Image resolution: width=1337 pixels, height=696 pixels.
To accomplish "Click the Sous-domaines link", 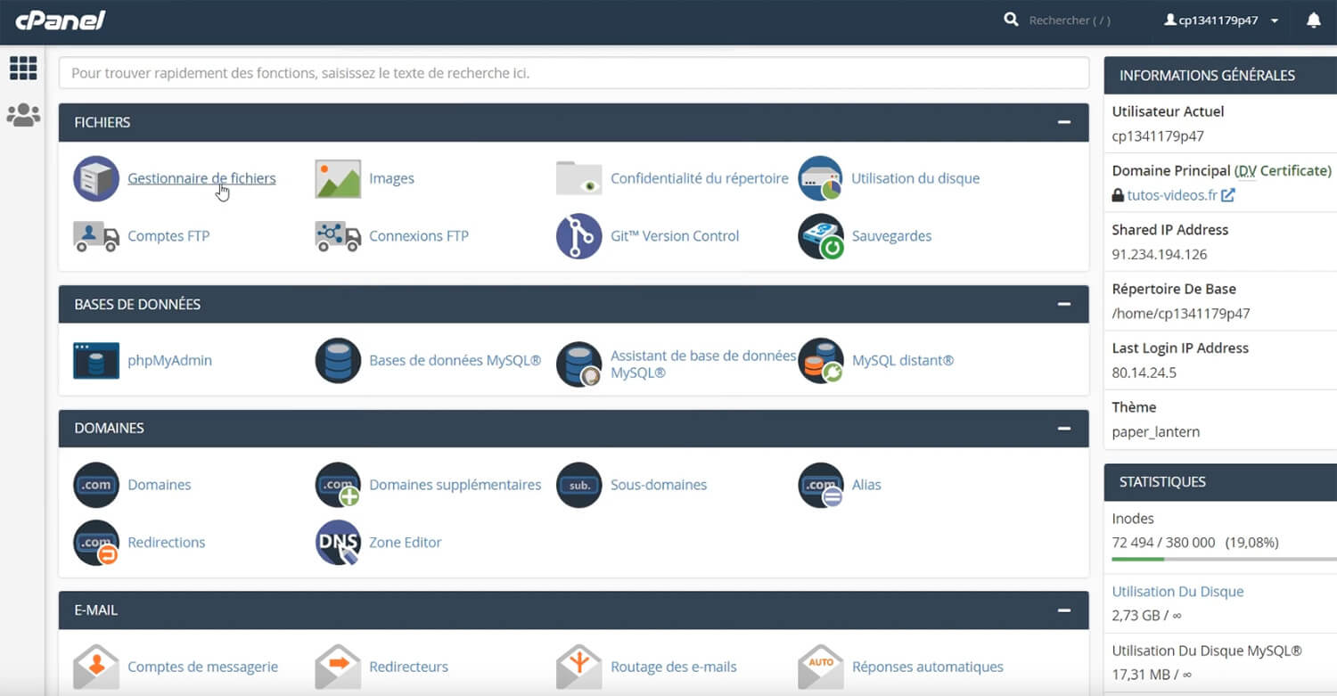I will (x=659, y=485).
